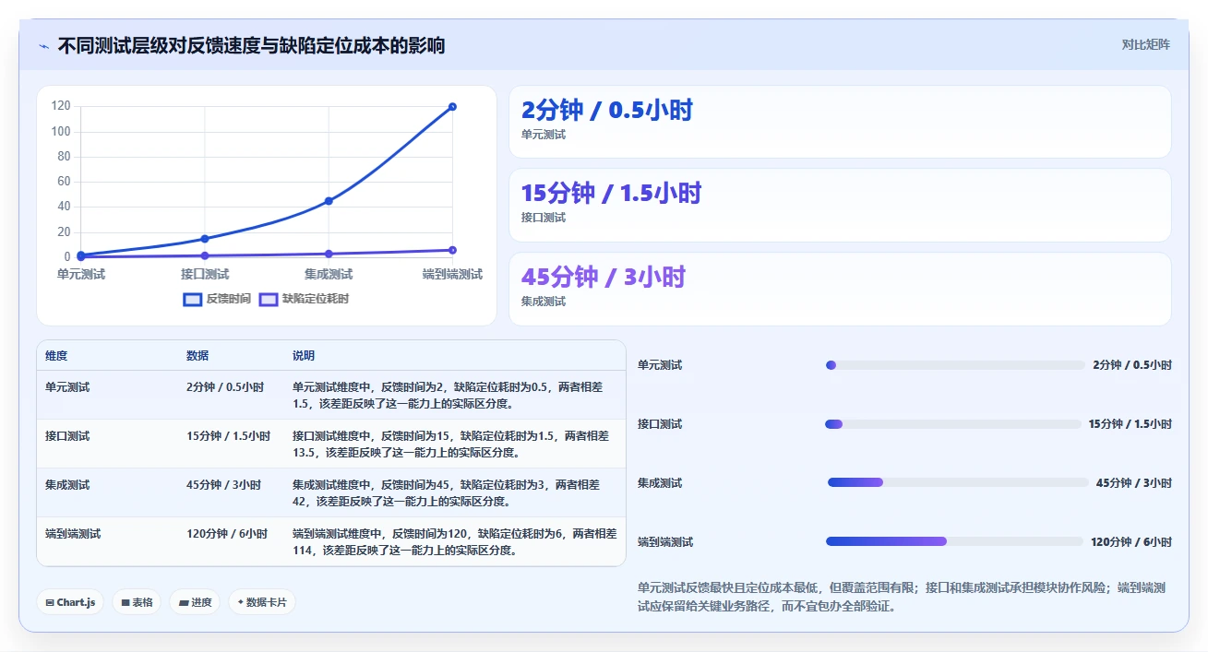
Task: Select the 数据卡片 tag chip
Action: point(262,602)
